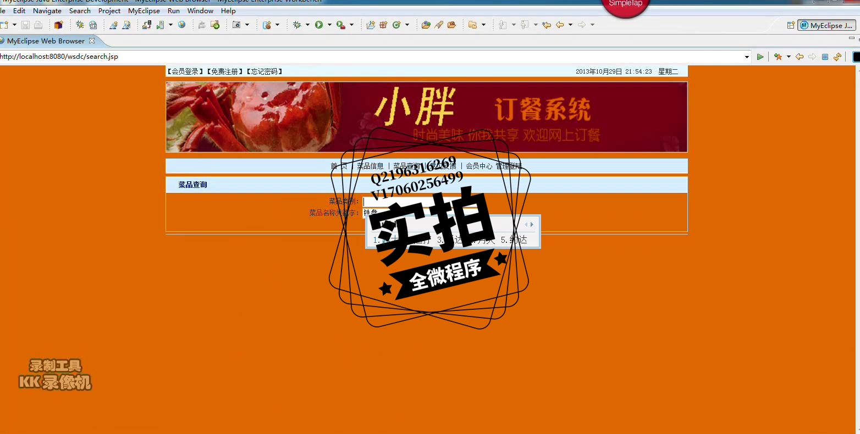This screenshot has height=434, width=860.
Task: Open the Navigate menu
Action: pos(47,10)
